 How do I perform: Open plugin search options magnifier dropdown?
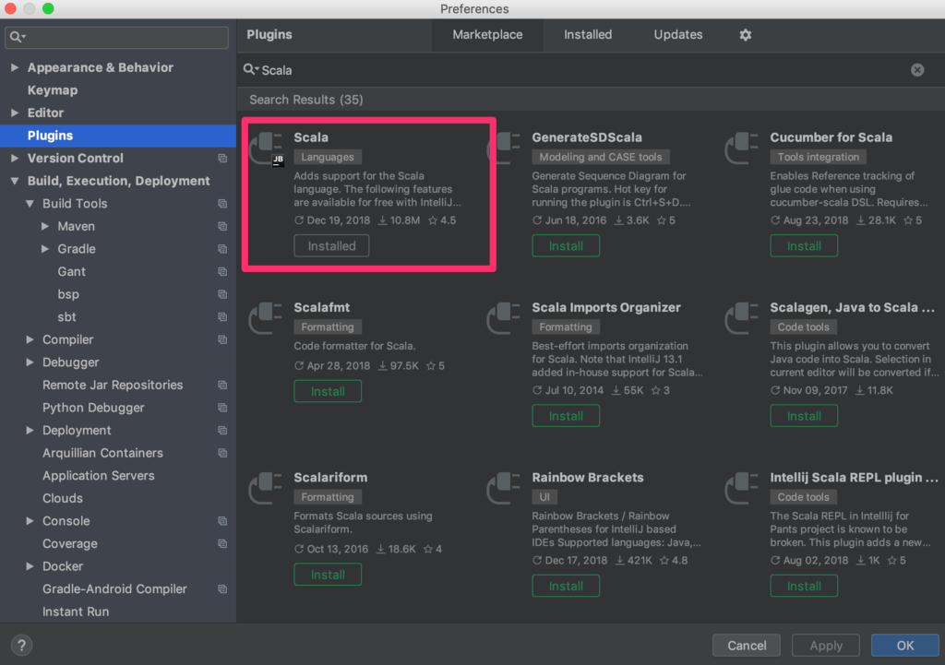click(251, 70)
